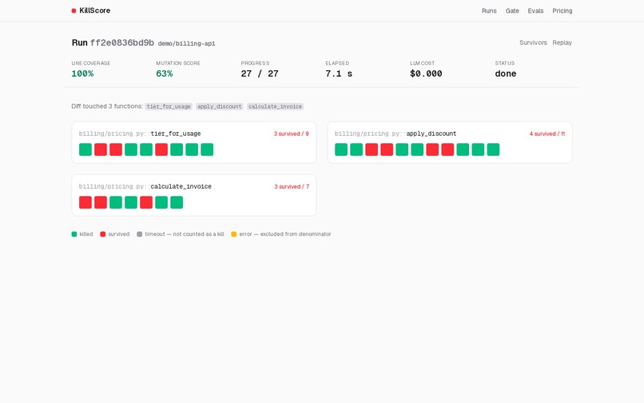Click the yellow error legend swatch
This screenshot has width=644, height=403.
tap(233, 234)
